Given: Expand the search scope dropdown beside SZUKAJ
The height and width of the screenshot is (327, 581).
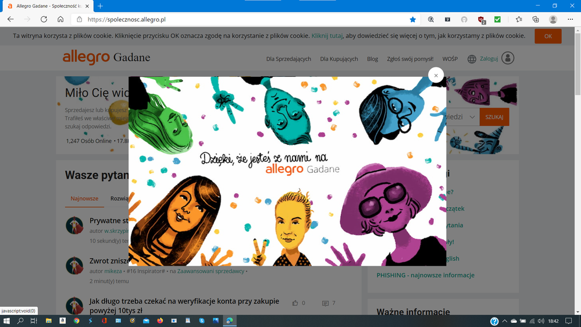Looking at the screenshot, I should [x=472, y=117].
